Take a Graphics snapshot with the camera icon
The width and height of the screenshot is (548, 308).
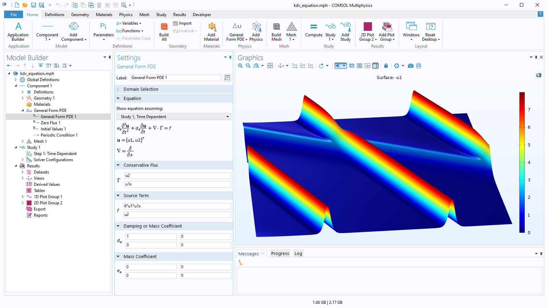(410, 66)
